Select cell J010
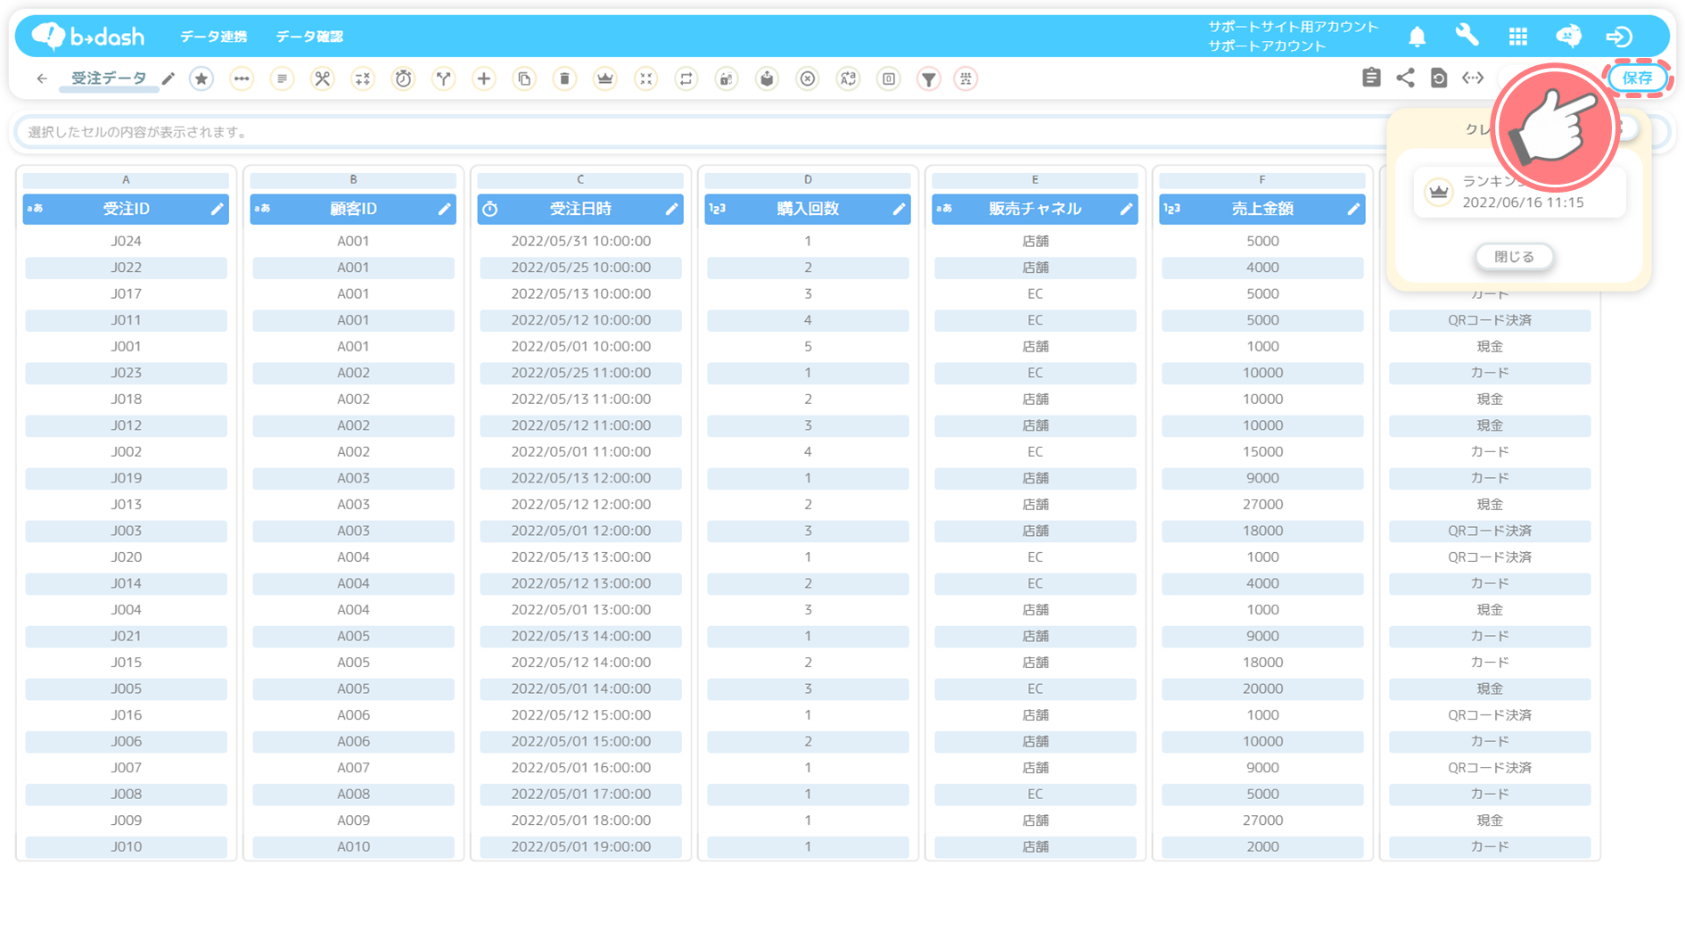 pos(126,846)
